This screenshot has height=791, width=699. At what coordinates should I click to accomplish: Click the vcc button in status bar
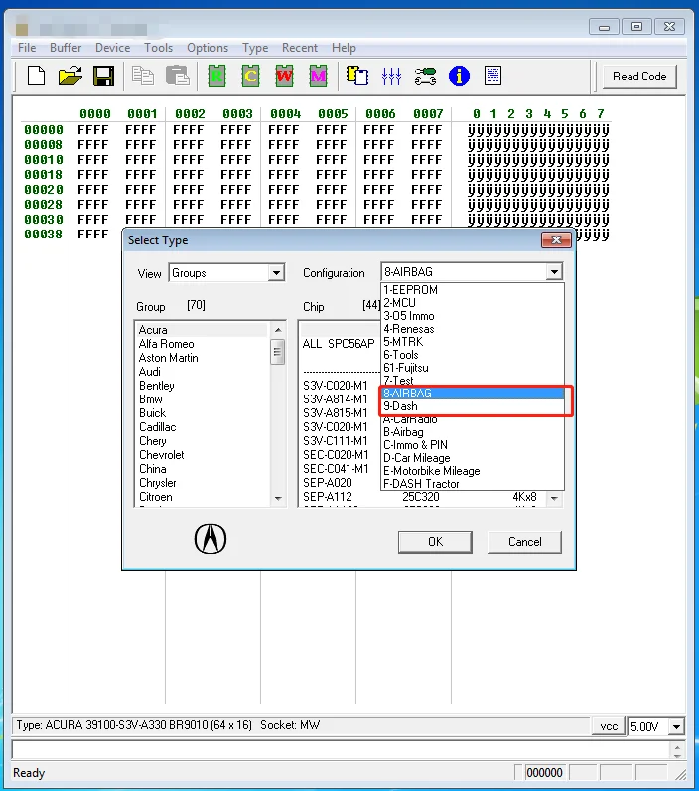609,727
